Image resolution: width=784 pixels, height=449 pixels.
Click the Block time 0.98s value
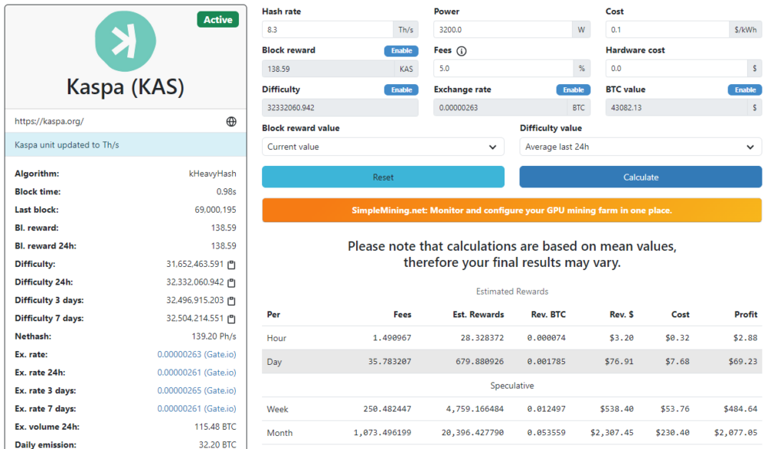click(226, 191)
